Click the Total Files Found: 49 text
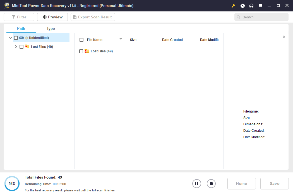293x195 pixels. pyautogui.click(x=43, y=177)
